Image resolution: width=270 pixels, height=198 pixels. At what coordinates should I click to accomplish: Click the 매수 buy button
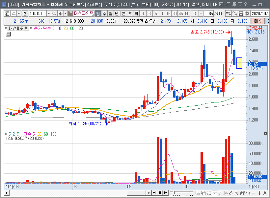(258, 21)
